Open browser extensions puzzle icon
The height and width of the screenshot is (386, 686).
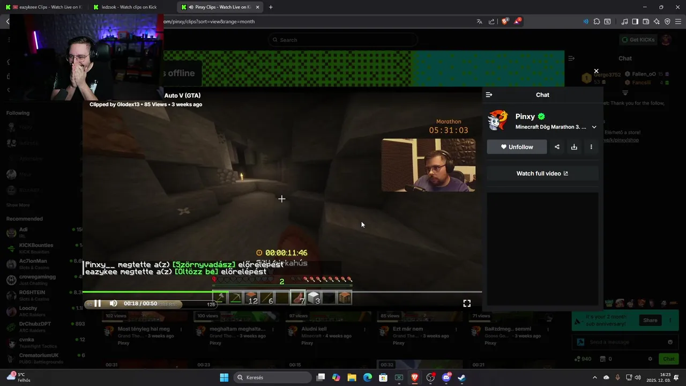[x=596, y=21]
